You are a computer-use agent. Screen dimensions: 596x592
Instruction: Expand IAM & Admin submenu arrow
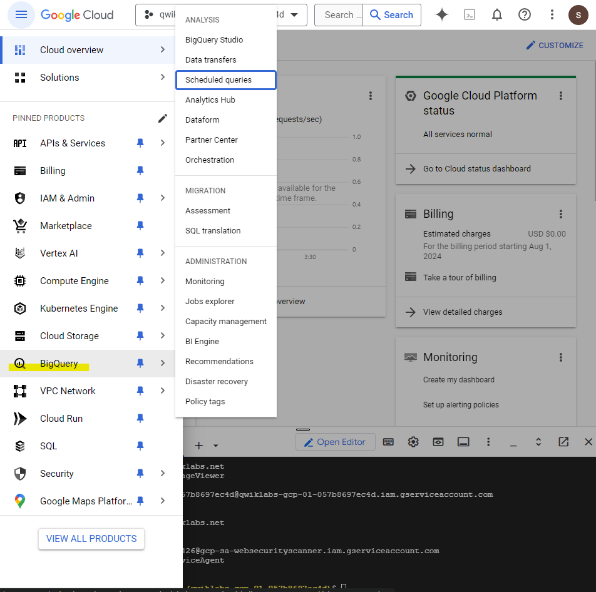[x=163, y=198]
